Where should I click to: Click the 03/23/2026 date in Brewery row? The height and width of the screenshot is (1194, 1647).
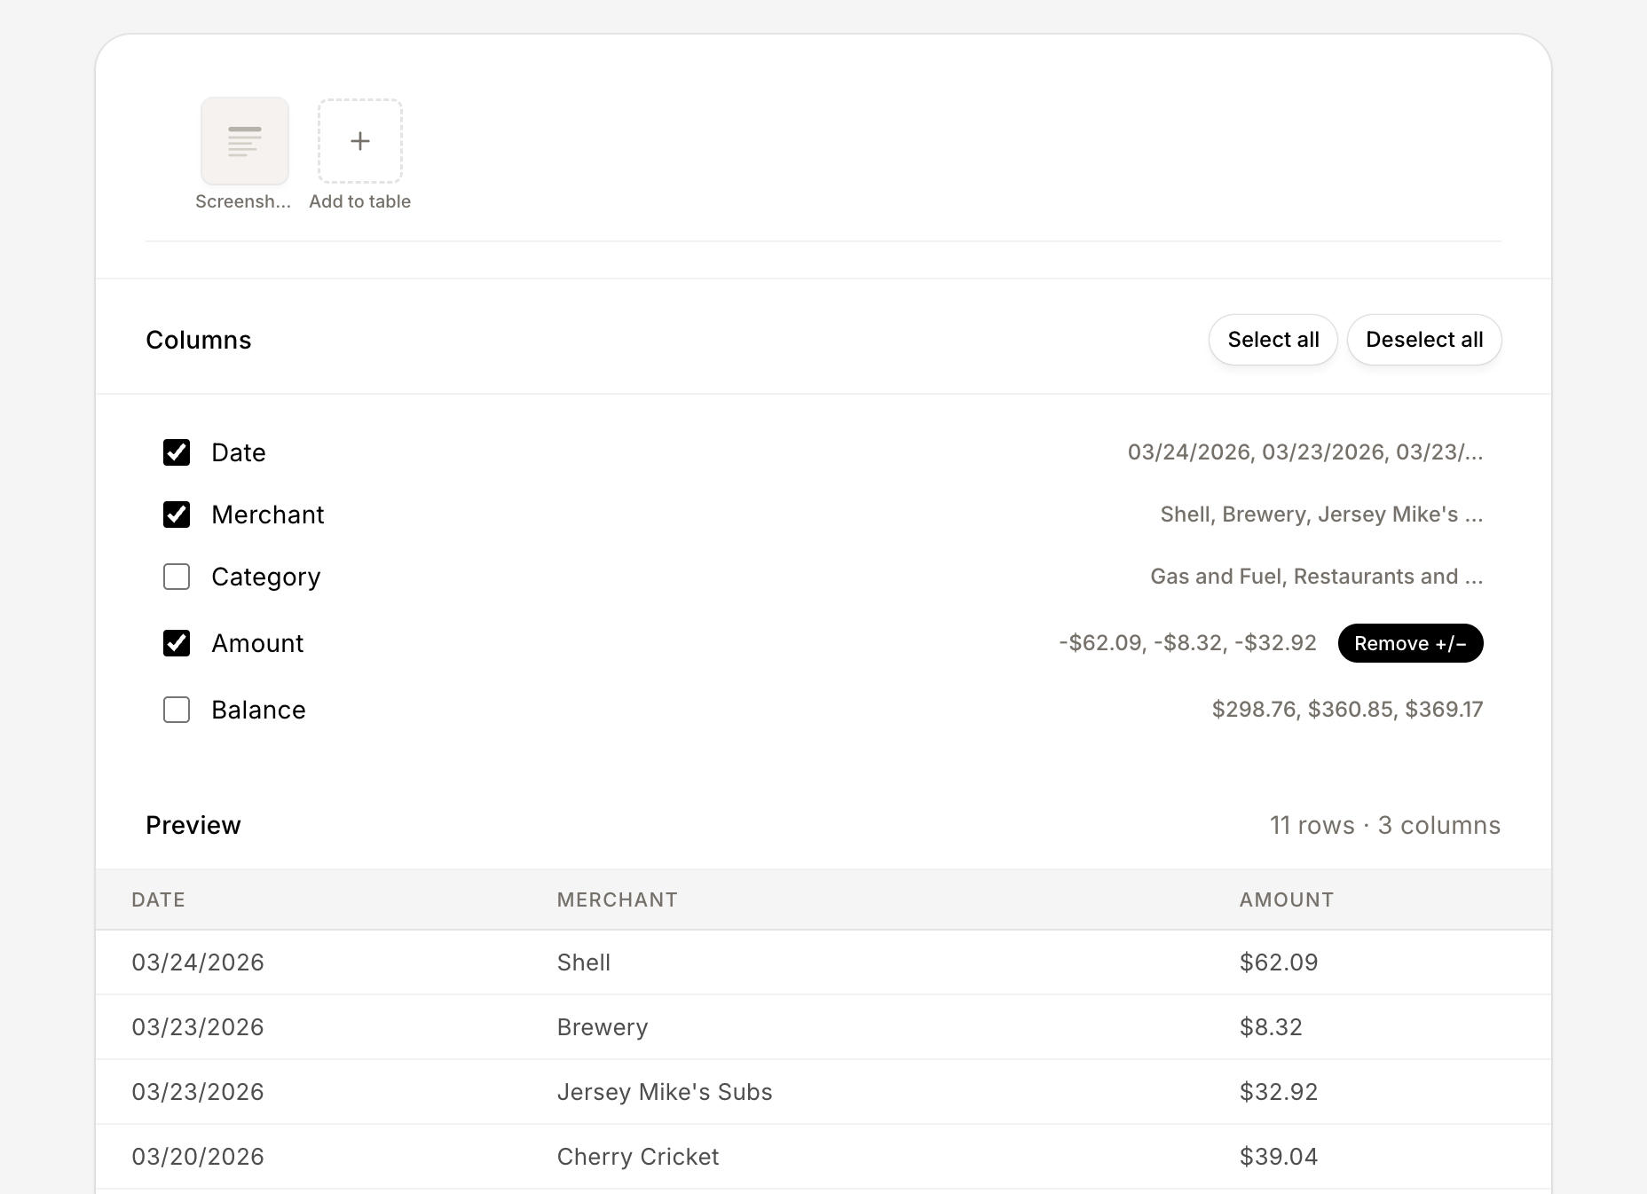tap(198, 1027)
